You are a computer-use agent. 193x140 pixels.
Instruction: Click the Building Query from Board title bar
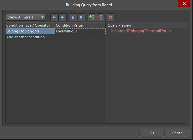tap(89, 5)
